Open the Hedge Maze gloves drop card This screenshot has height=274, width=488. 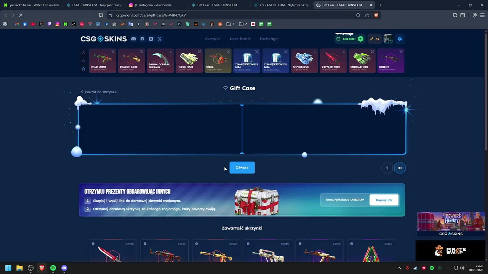[189, 61]
